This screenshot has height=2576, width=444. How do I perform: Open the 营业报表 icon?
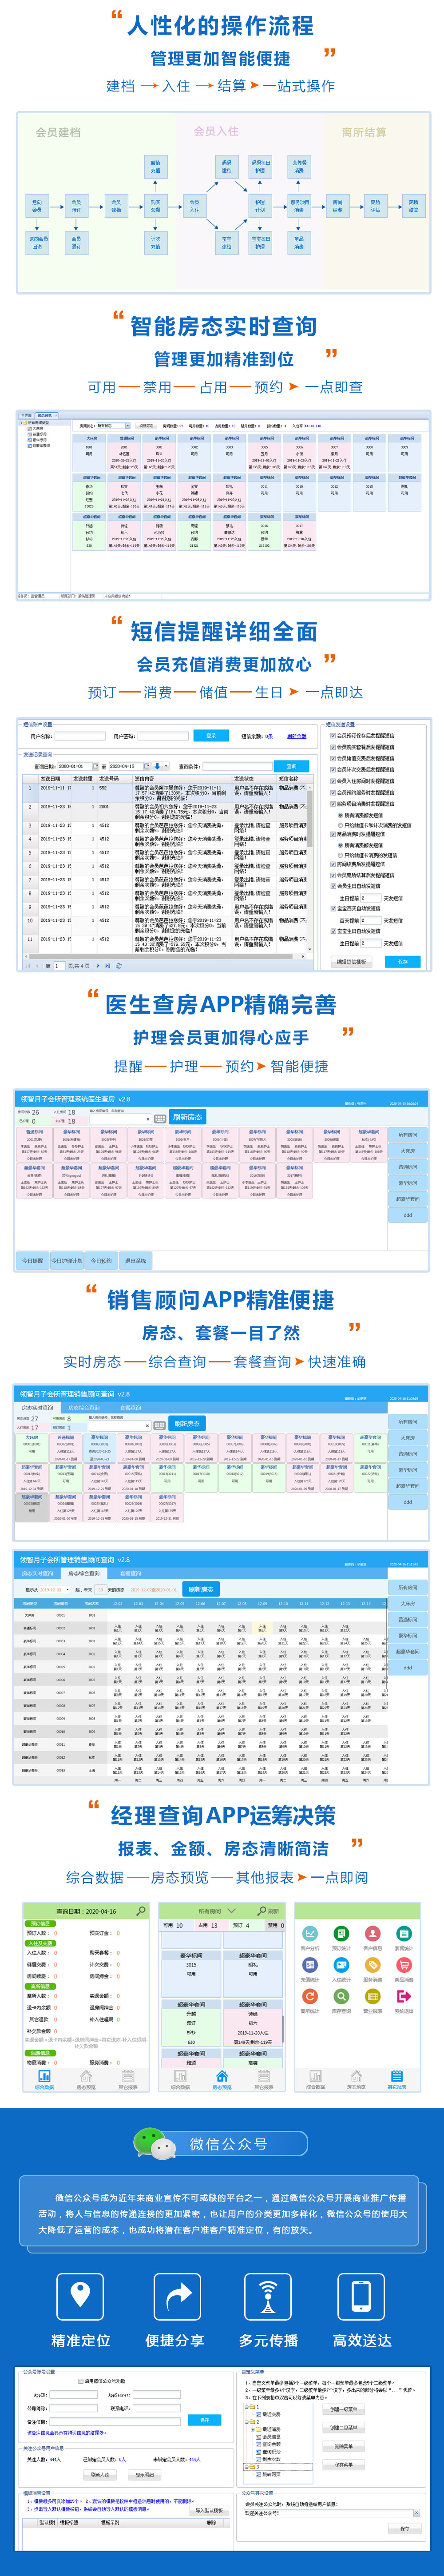(373, 1997)
